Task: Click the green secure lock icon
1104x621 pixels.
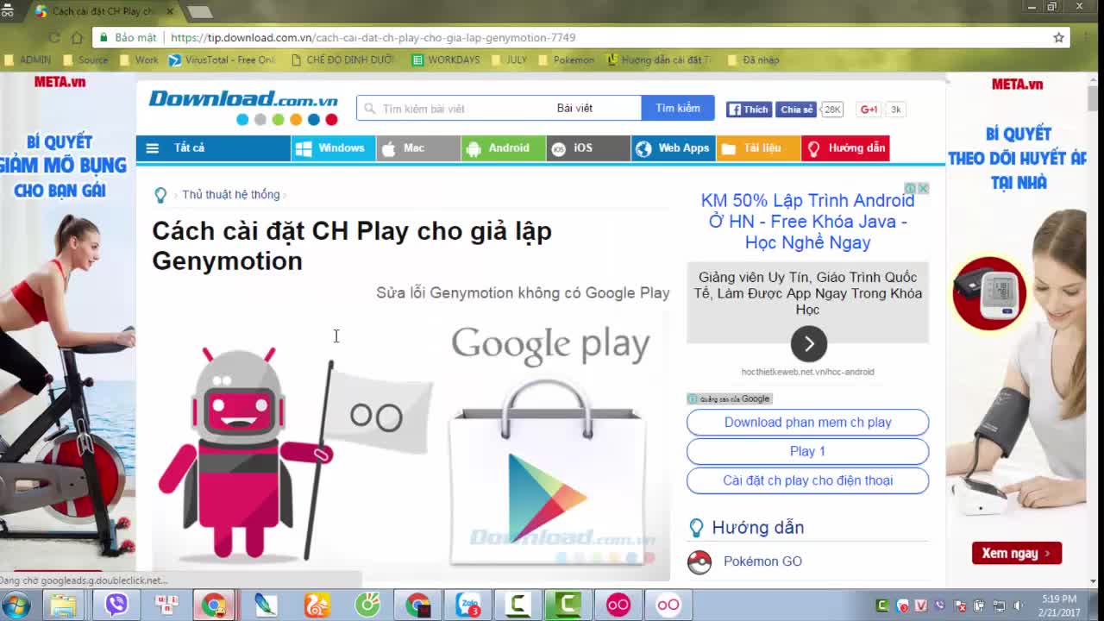Action: [104, 38]
